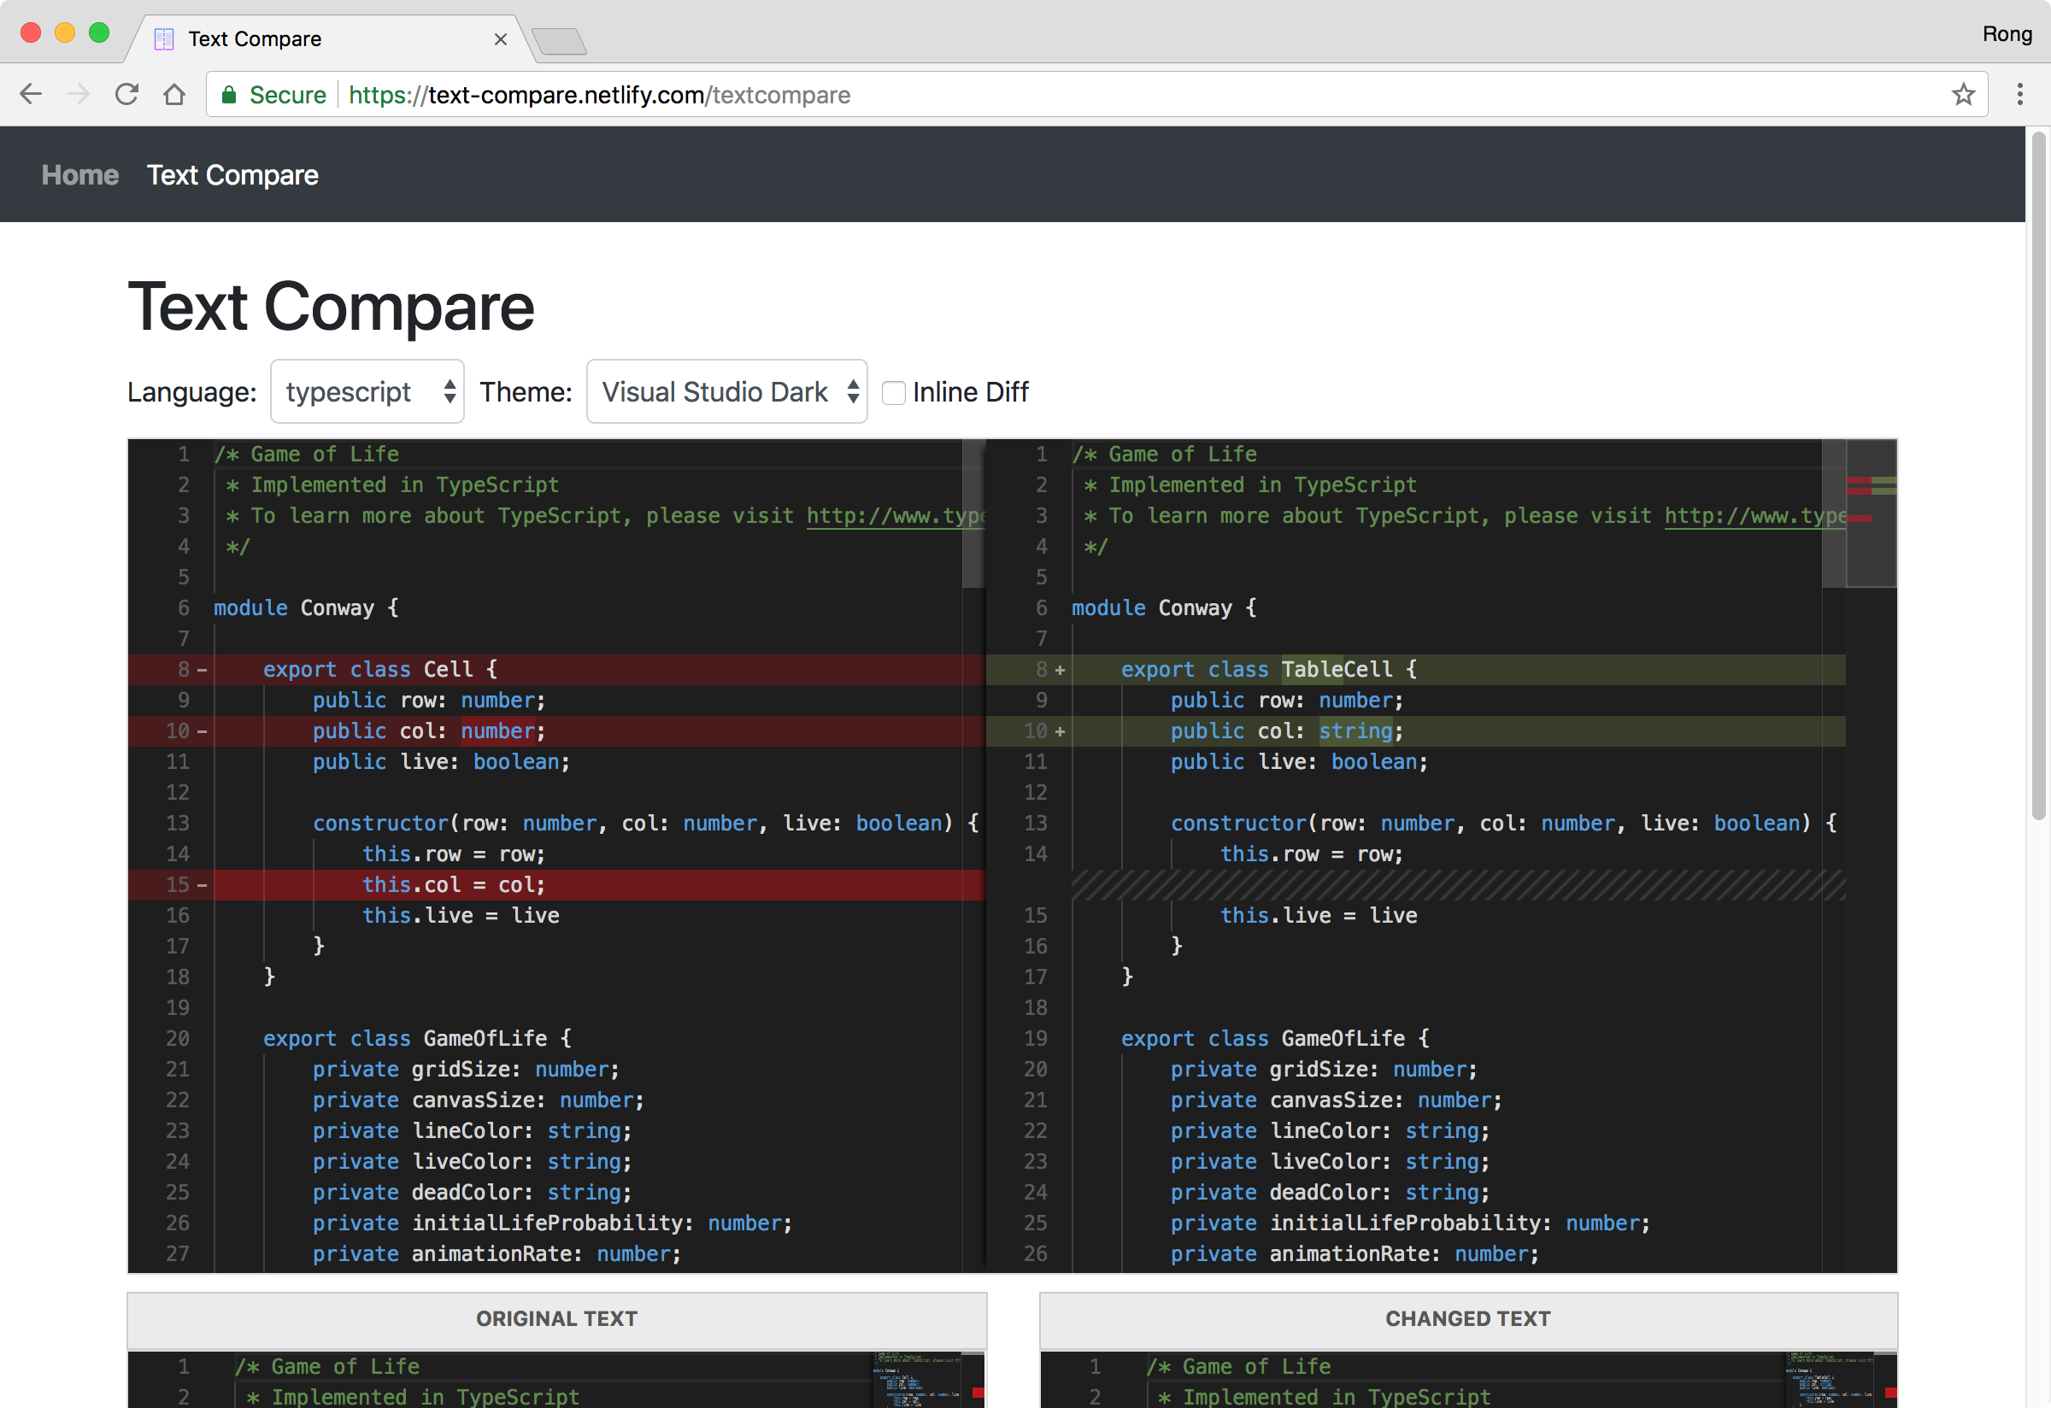Image resolution: width=2051 pixels, height=1408 pixels.
Task: Click 'private gridSize: number;' in original pane
Action: click(466, 1071)
